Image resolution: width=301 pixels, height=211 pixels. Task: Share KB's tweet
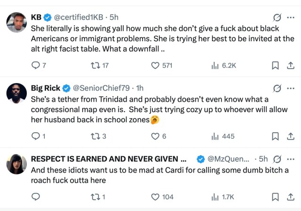click(291, 66)
